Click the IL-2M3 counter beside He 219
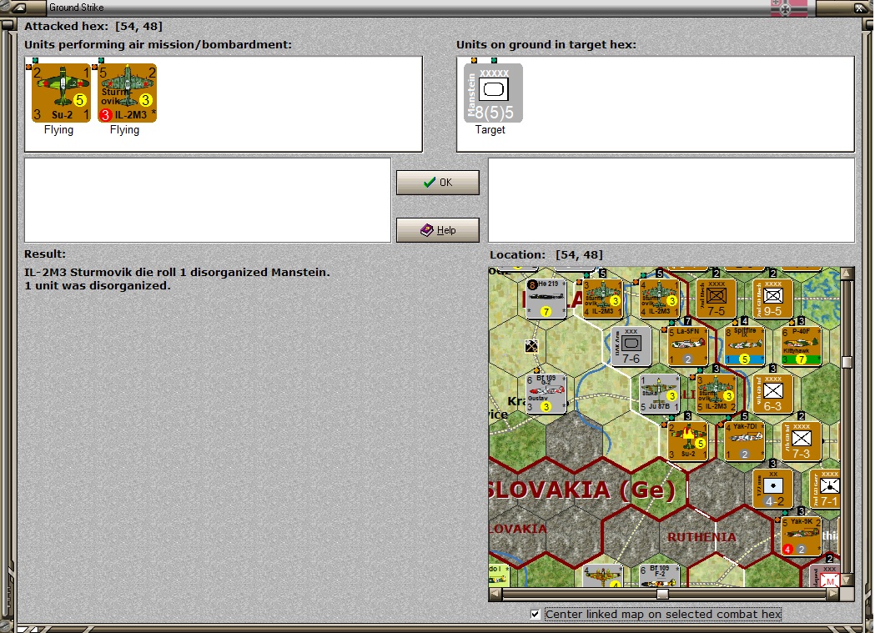 602,298
